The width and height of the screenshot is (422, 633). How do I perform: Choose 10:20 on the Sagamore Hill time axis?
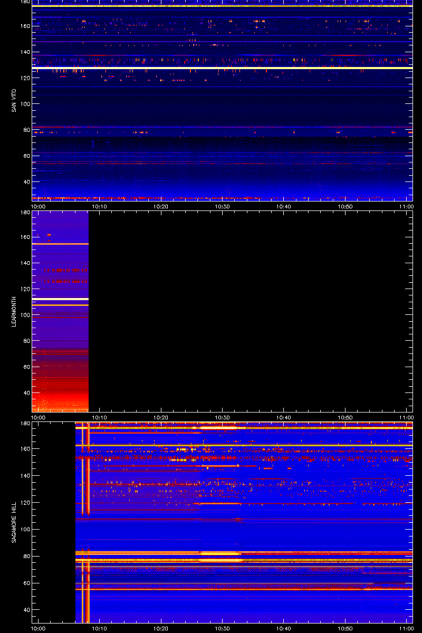pyautogui.click(x=161, y=628)
